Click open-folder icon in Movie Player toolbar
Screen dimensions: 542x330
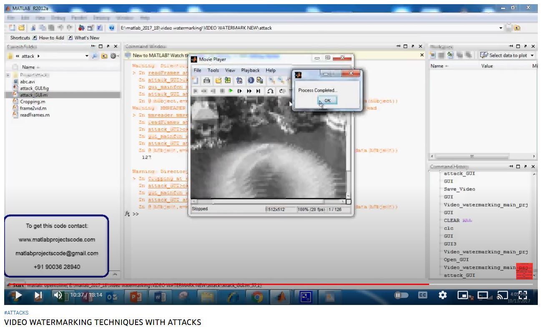218,81
